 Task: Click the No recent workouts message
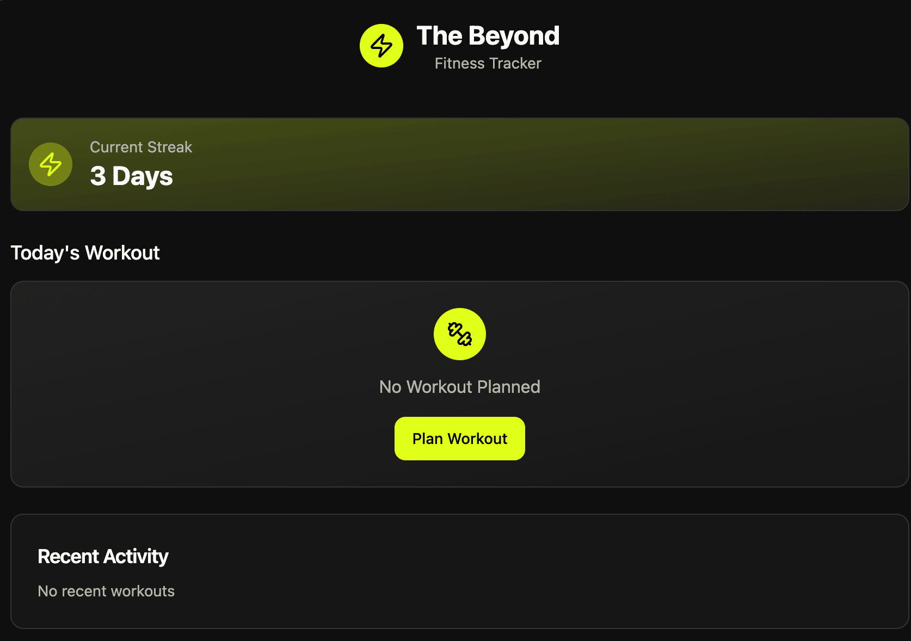tap(106, 591)
